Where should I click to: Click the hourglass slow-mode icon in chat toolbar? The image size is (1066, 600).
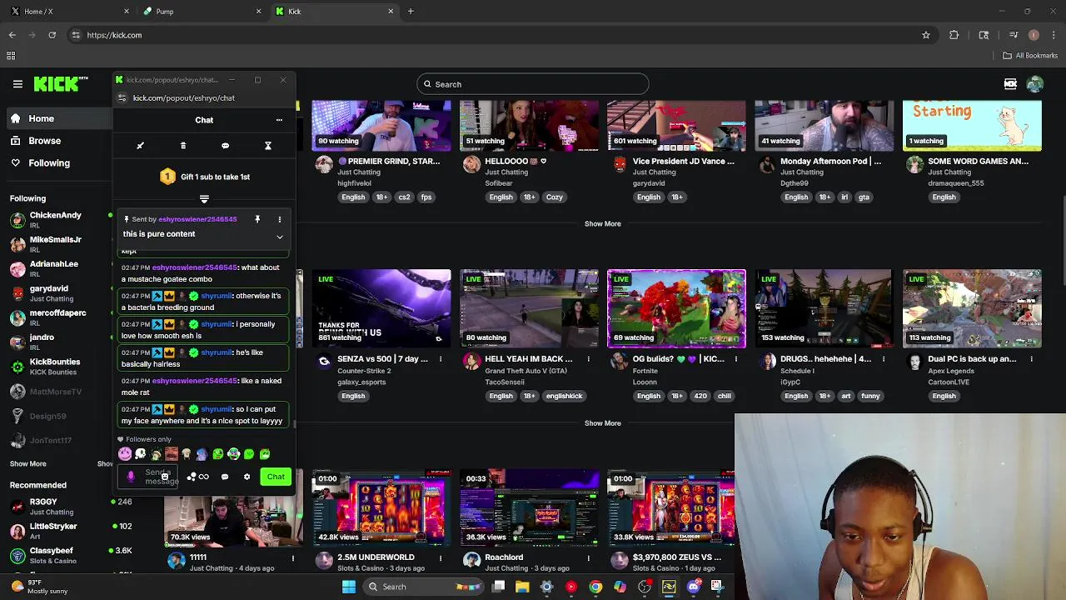268,146
